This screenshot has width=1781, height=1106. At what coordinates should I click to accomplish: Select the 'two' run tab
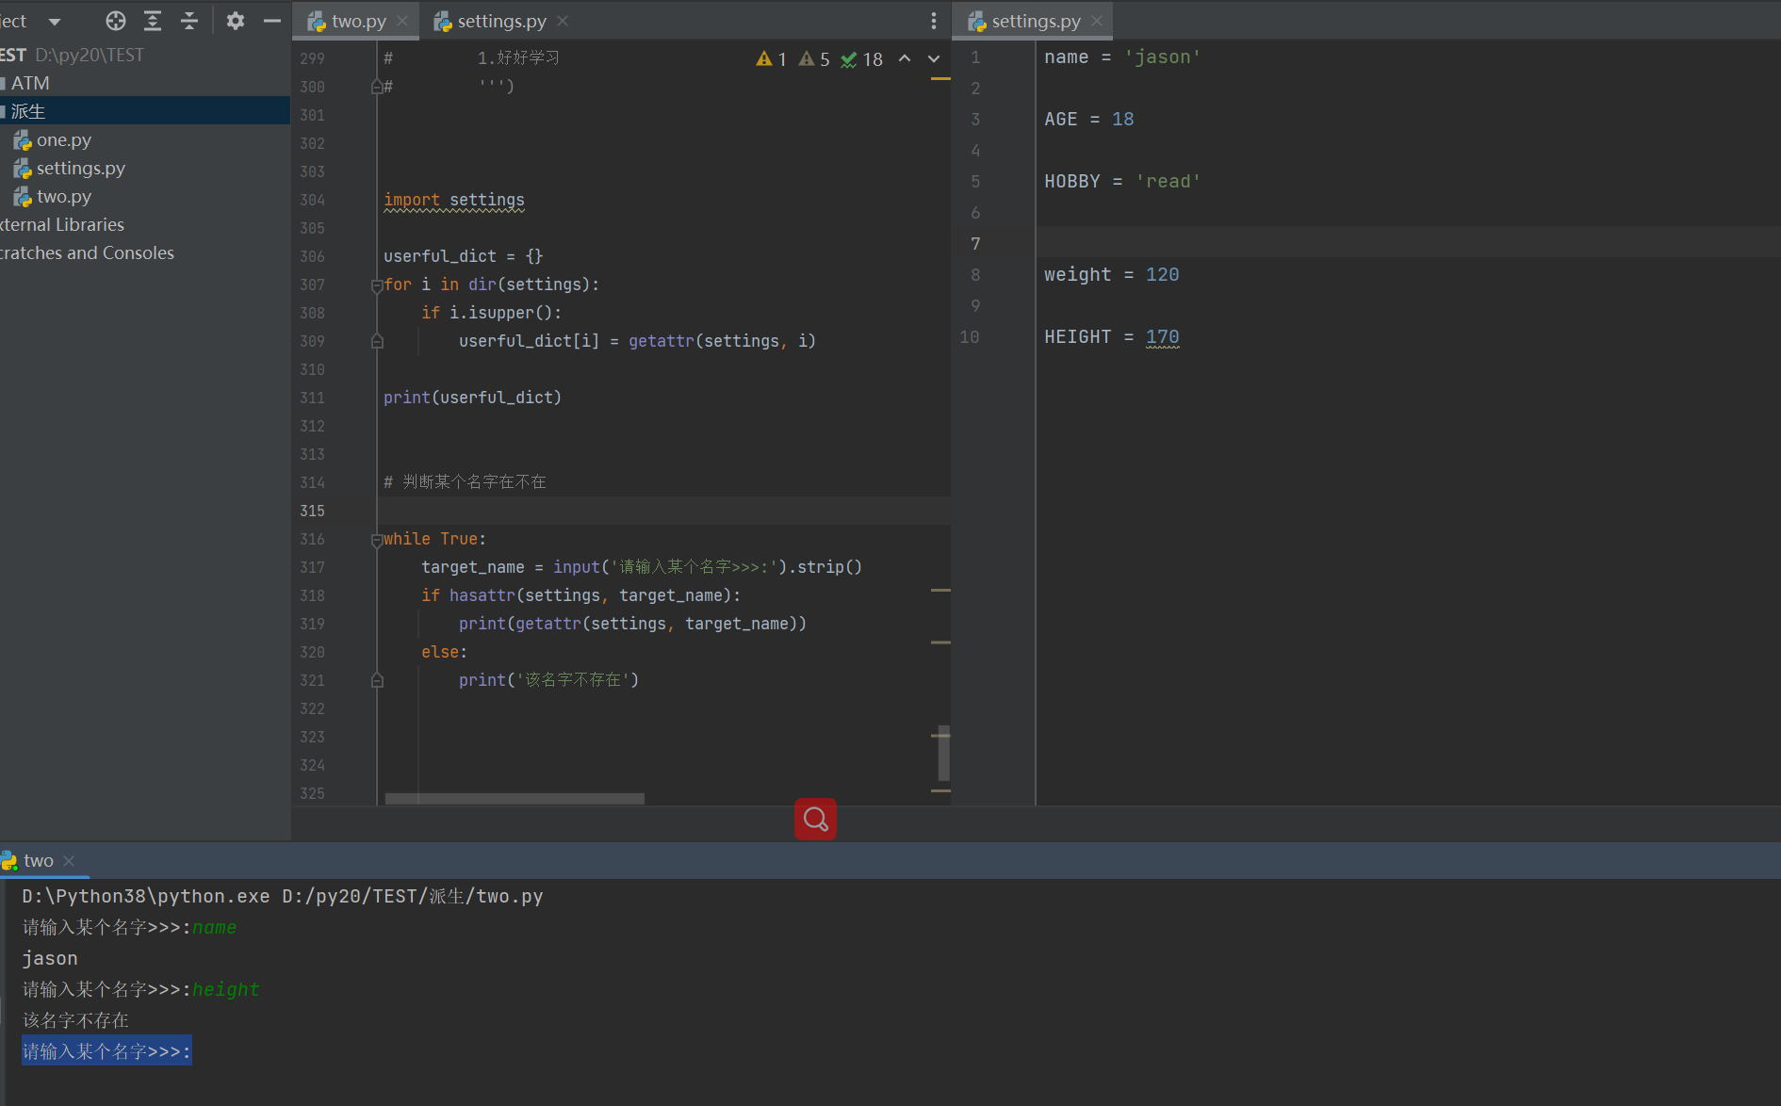pos(39,860)
